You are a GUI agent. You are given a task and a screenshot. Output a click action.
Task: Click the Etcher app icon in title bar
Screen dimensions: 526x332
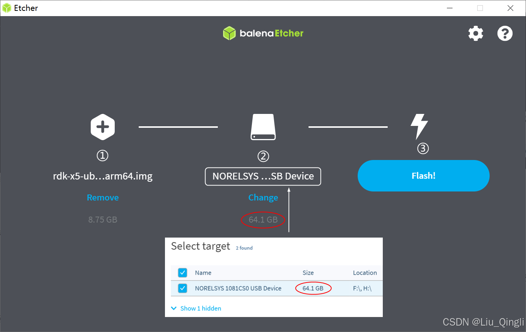(6, 8)
